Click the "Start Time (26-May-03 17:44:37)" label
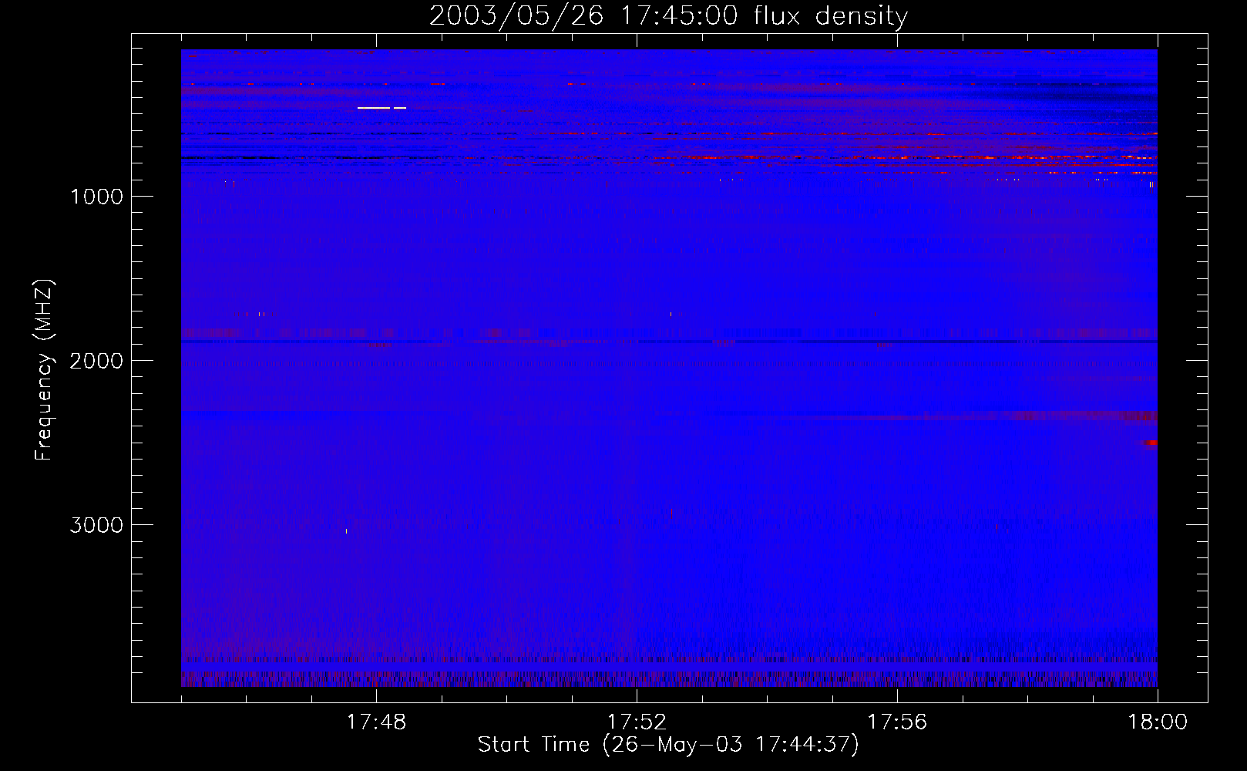The image size is (1247, 771). [668, 745]
